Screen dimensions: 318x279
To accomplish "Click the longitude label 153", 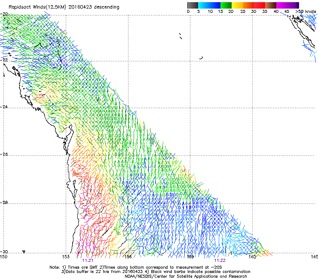I will (66, 257).
